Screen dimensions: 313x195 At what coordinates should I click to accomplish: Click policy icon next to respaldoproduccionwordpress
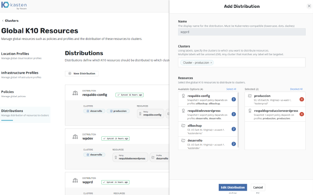click(250, 111)
